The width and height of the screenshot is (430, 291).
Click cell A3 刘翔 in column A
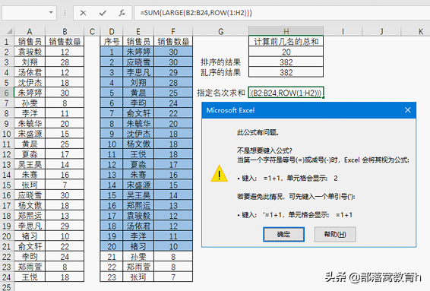pyautogui.click(x=30, y=62)
